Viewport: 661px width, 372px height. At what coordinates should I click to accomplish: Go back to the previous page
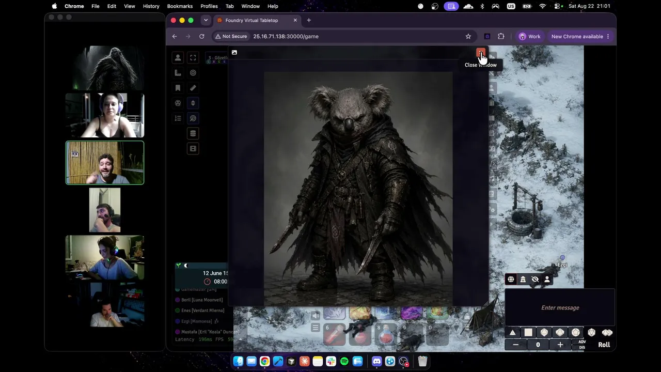click(x=175, y=37)
